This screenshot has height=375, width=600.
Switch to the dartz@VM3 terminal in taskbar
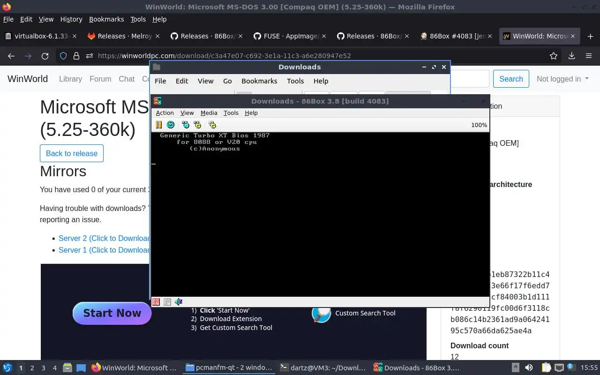(x=322, y=368)
